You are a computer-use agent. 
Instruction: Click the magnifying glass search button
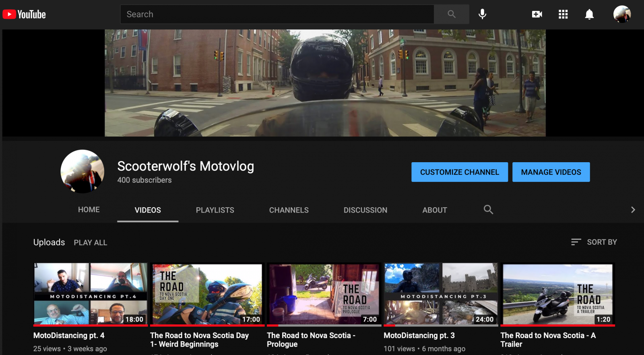(x=451, y=14)
